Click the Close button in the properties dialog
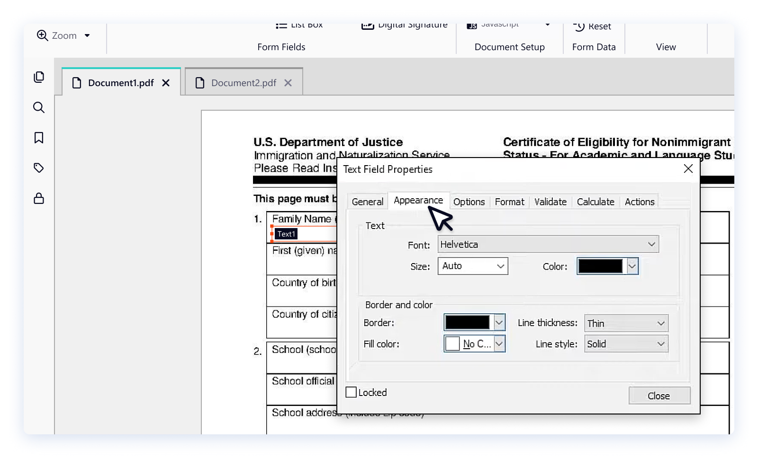Viewport: 758px width, 458px height. pos(659,396)
